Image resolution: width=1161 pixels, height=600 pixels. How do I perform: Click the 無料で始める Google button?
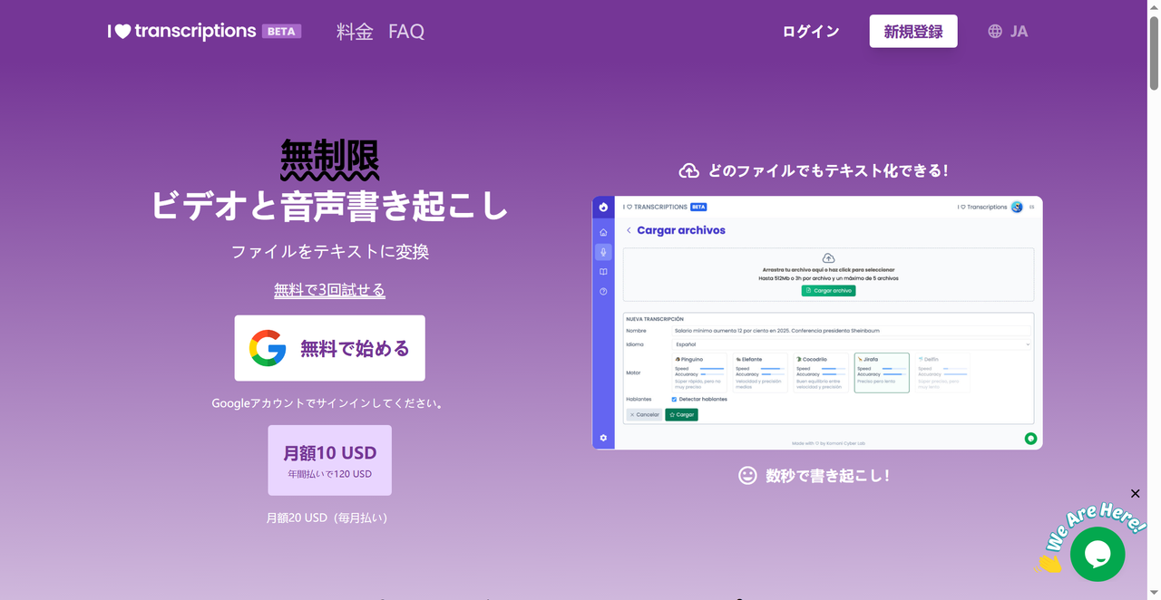[x=329, y=348]
